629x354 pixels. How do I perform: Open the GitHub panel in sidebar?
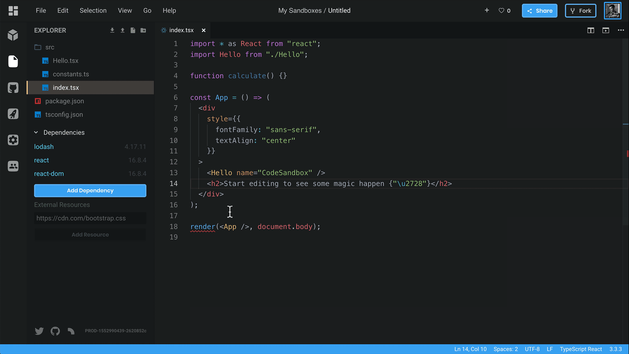point(13,88)
